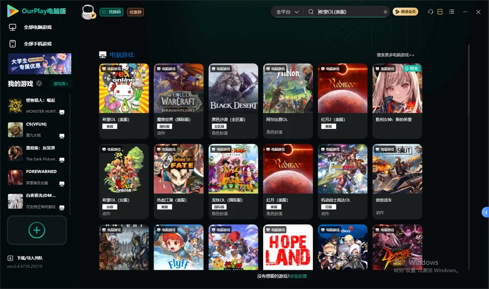Image resolution: width=489 pixels, height=289 pixels.
Task: Click the search magnifier icon
Action: (x=311, y=12)
